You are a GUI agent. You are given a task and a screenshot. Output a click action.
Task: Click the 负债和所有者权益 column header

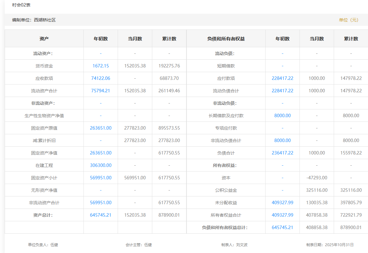tap(226, 39)
